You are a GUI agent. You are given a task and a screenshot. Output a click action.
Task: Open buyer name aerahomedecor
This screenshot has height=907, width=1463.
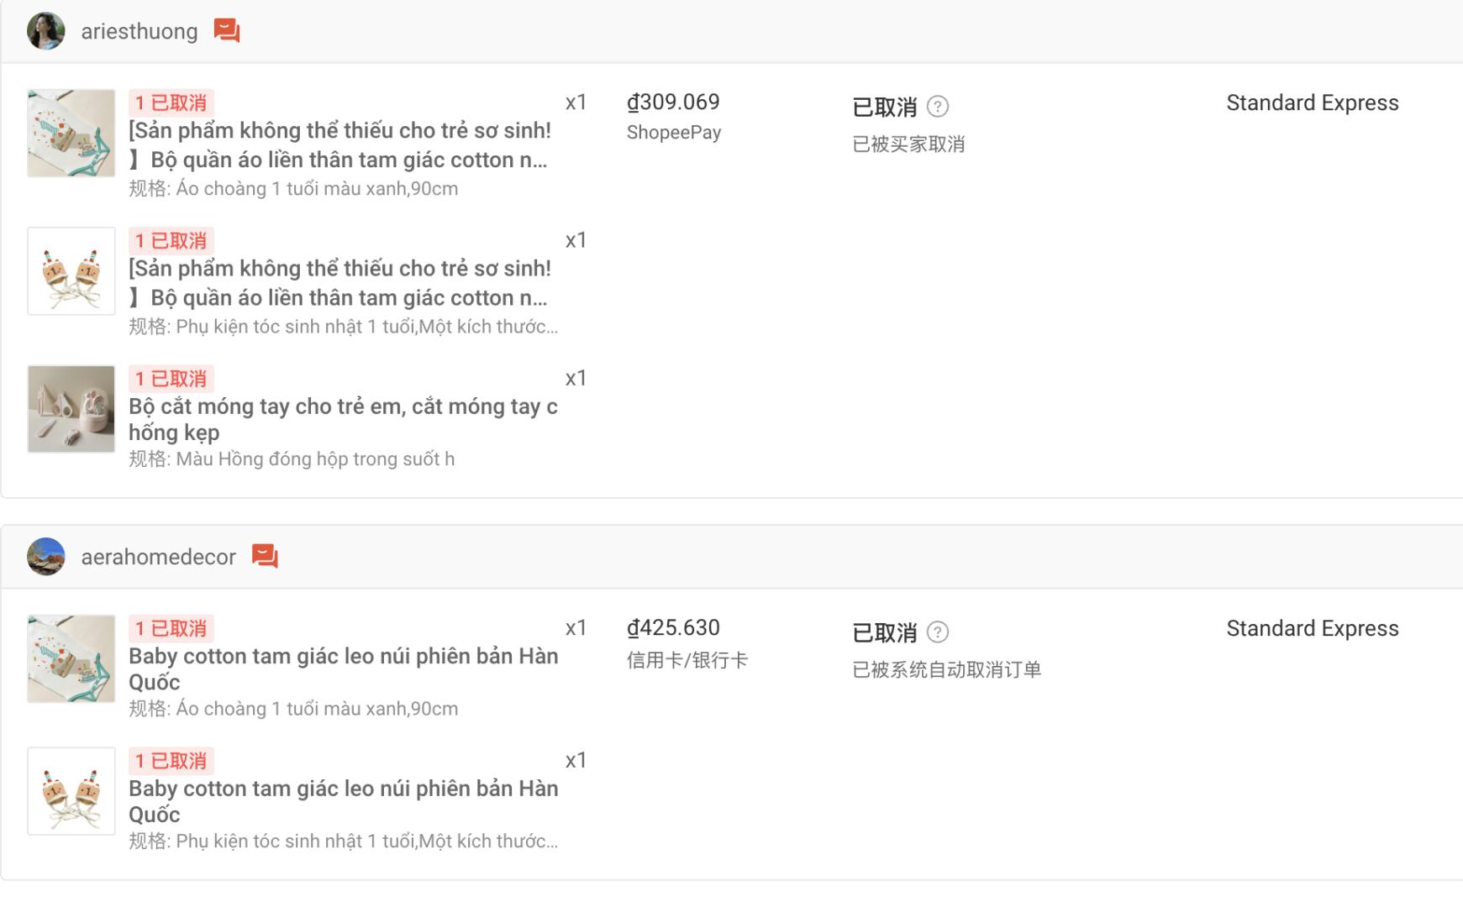[x=158, y=557]
